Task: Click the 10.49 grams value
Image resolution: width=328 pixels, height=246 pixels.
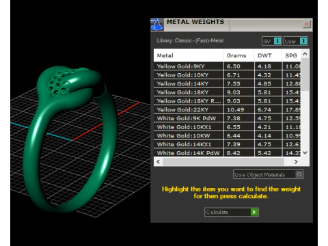Action: pos(235,109)
